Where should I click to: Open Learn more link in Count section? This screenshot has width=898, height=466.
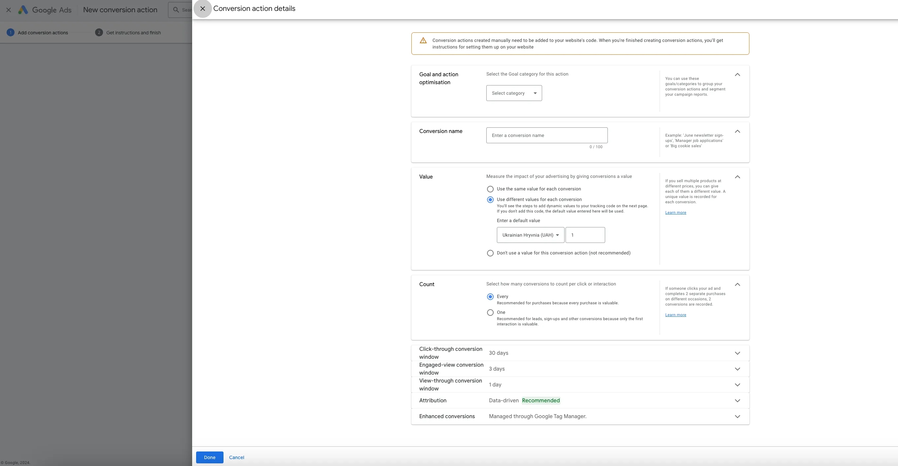tap(675, 315)
